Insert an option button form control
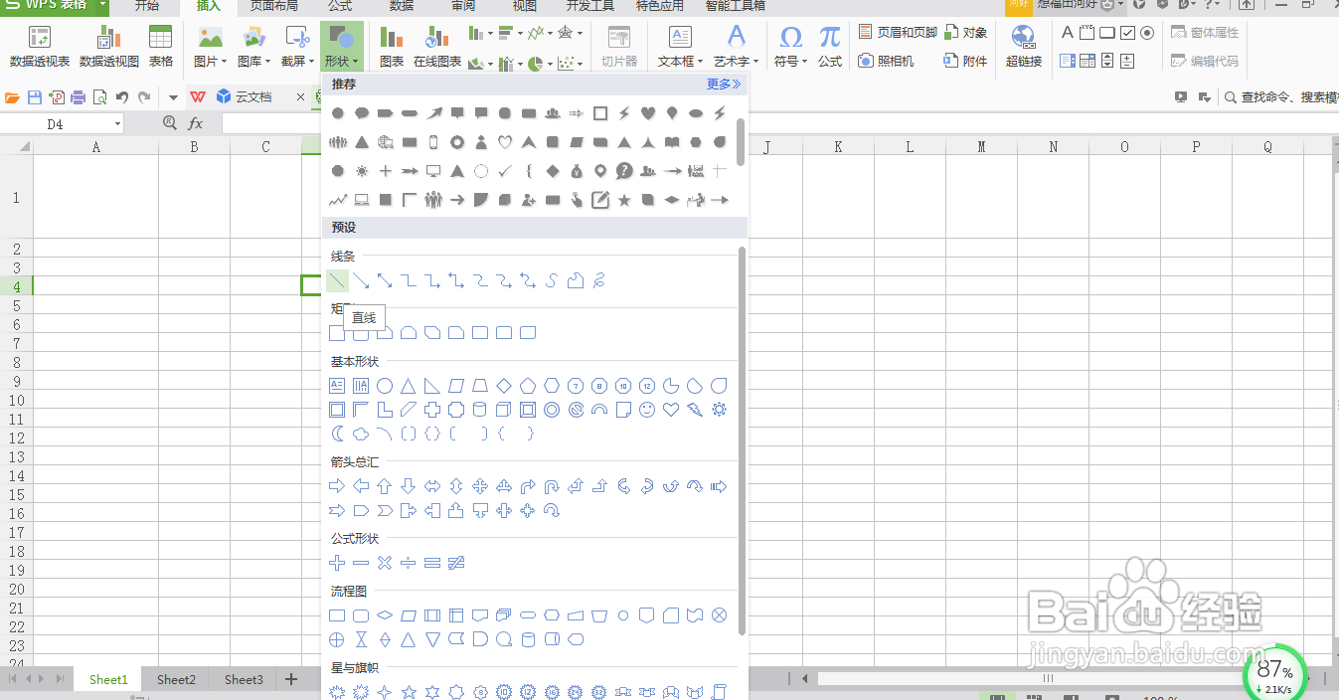The width and height of the screenshot is (1339, 700). (1147, 33)
